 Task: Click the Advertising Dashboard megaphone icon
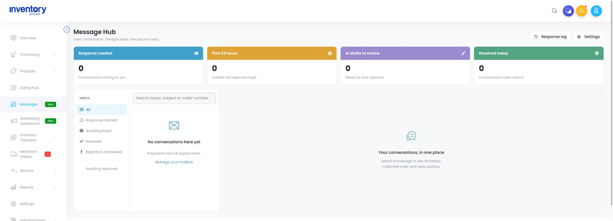click(14, 121)
